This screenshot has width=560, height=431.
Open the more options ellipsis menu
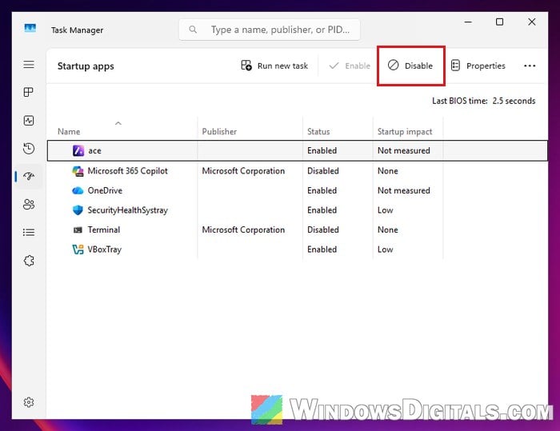pos(530,66)
